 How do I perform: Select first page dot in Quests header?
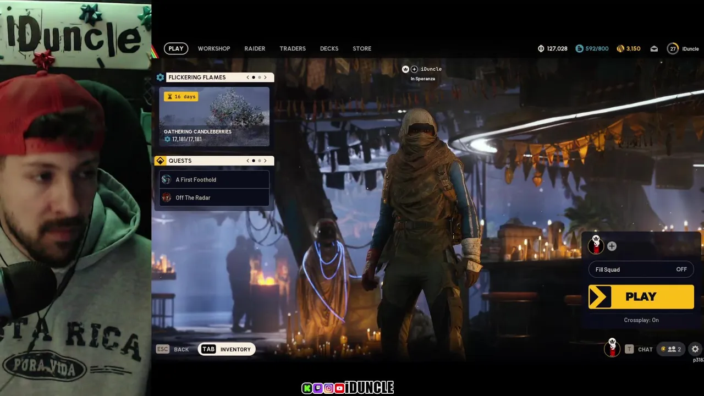point(254,161)
